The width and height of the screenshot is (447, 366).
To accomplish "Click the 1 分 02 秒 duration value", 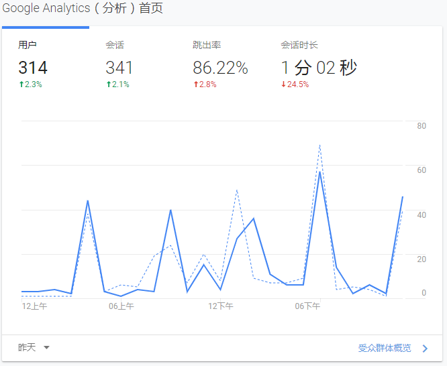I will (x=319, y=68).
